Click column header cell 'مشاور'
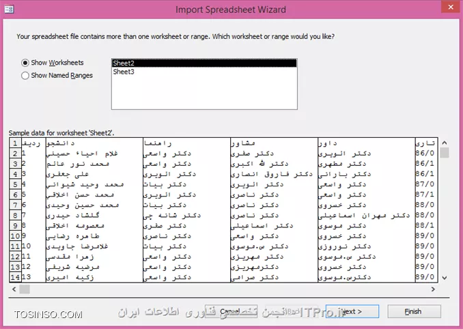 tap(274, 143)
